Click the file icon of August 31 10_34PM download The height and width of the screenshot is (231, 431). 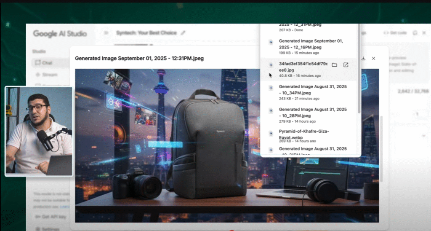[x=271, y=89]
